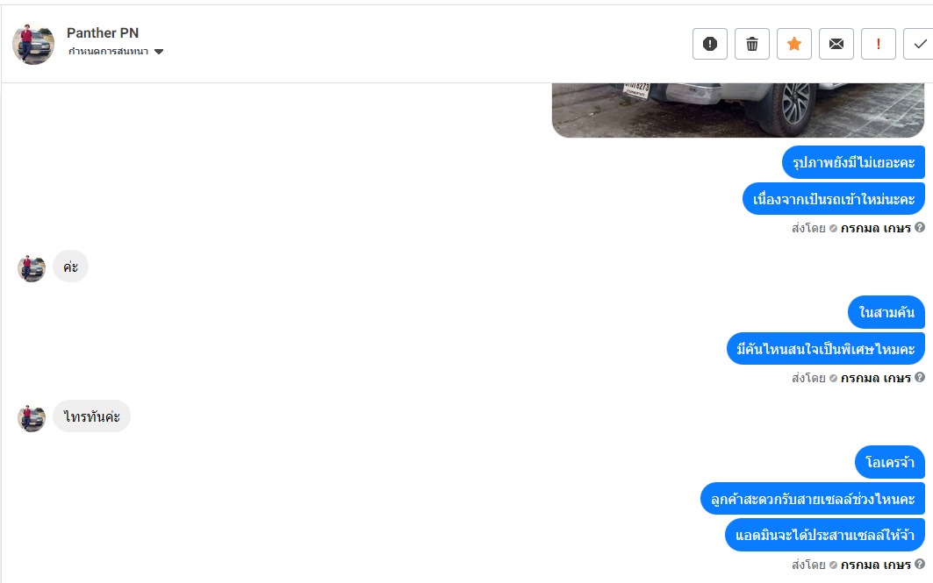Open Panther PN profile picture in header
Viewport: 933px width, 583px height.
(x=33, y=44)
